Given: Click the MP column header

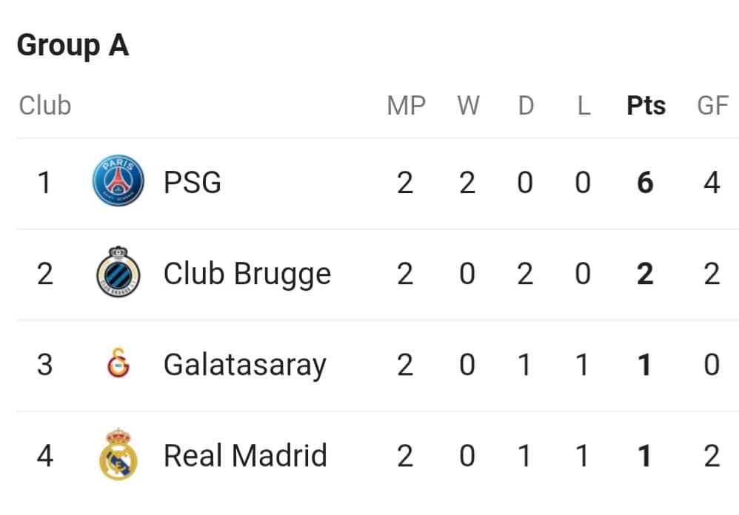Looking at the screenshot, I should point(407,106).
